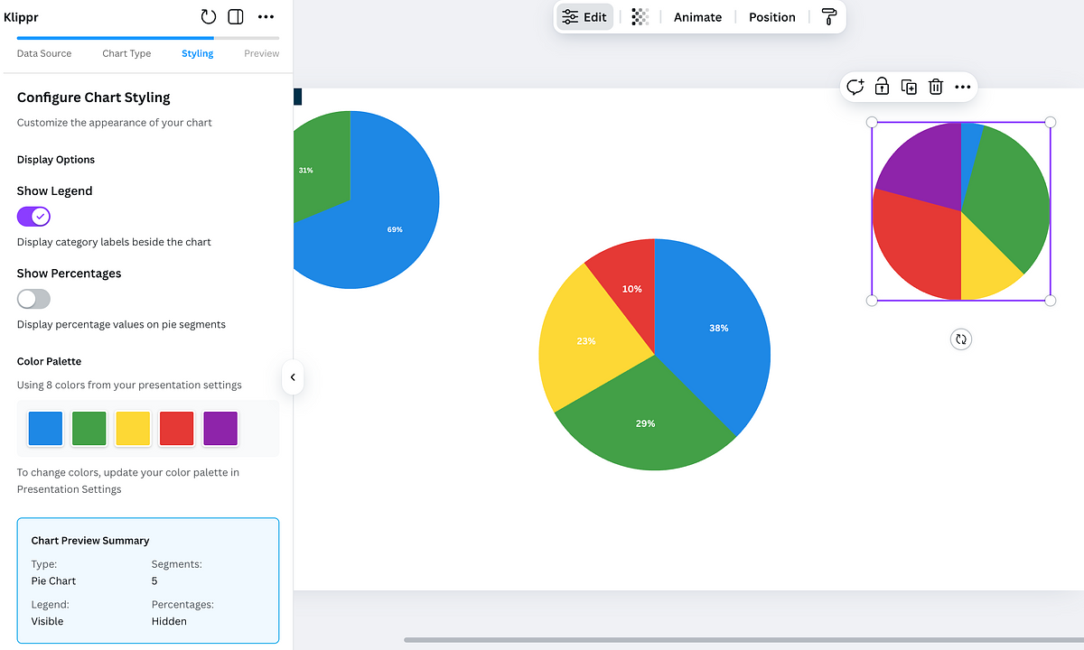This screenshot has width=1084, height=650.
Task: Turn off the Show Legend toggle
Action: 33,217
